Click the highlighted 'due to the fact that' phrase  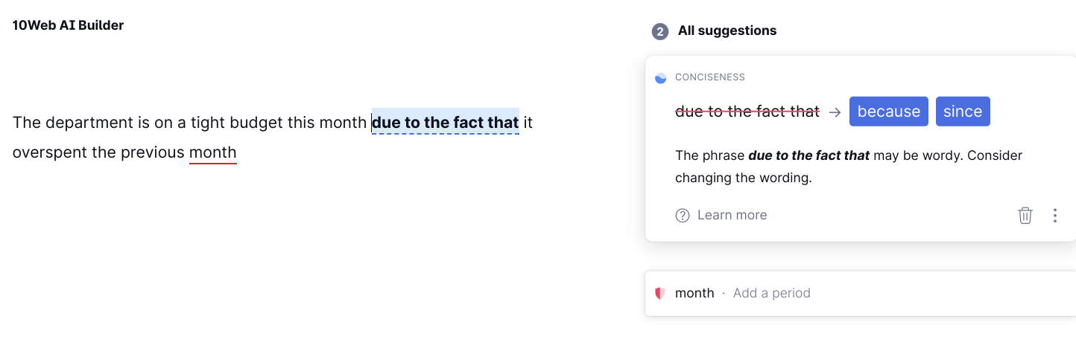point(446,122)
